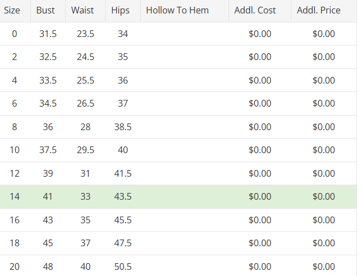Click the Addl. Cost cell for size 10
Image resolution: width=362 pixels, height=276 pixels.
pos(260,150)
